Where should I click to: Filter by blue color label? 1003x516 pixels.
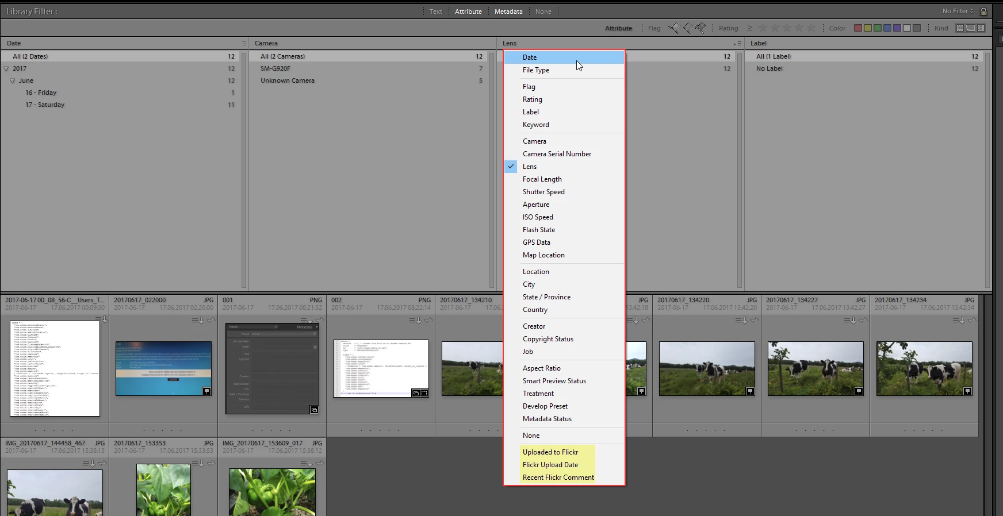(887, 28)
